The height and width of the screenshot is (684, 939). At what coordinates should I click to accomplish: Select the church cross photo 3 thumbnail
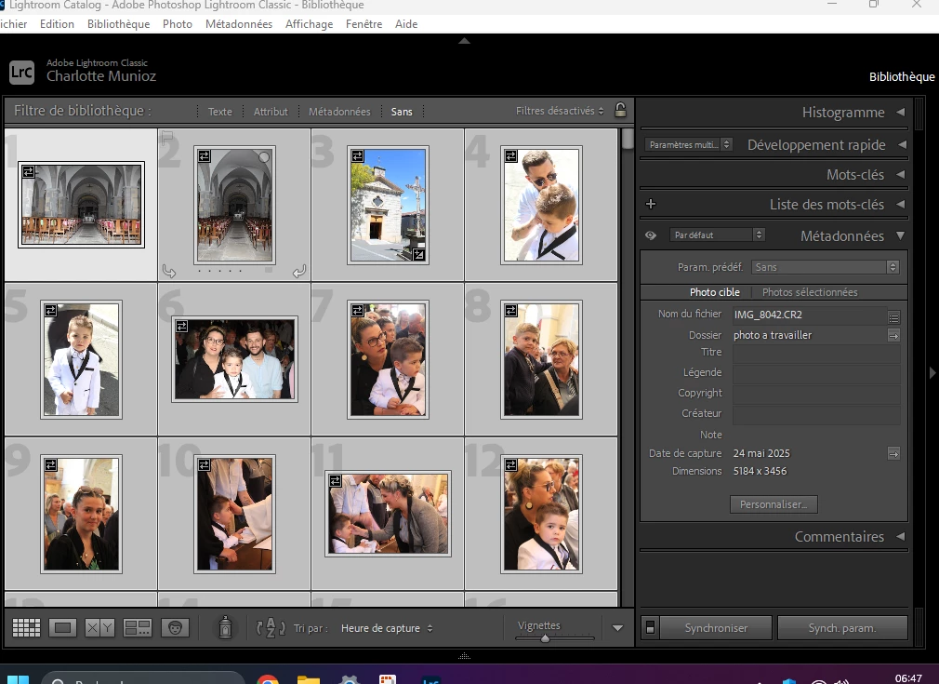tap(388, 205)
